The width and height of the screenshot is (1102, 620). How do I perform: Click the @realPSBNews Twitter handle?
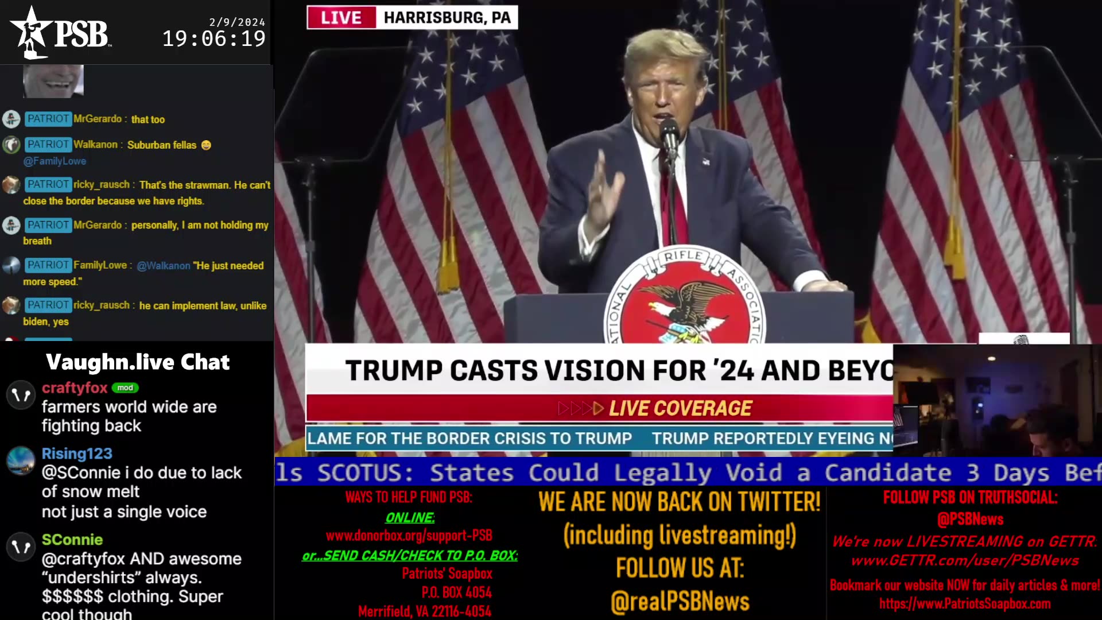click(x=680, y=602)
